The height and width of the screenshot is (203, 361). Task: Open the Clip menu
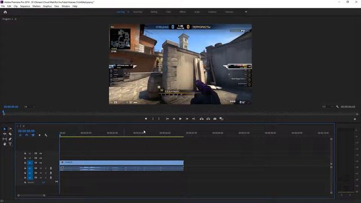[x=15, y=6]
